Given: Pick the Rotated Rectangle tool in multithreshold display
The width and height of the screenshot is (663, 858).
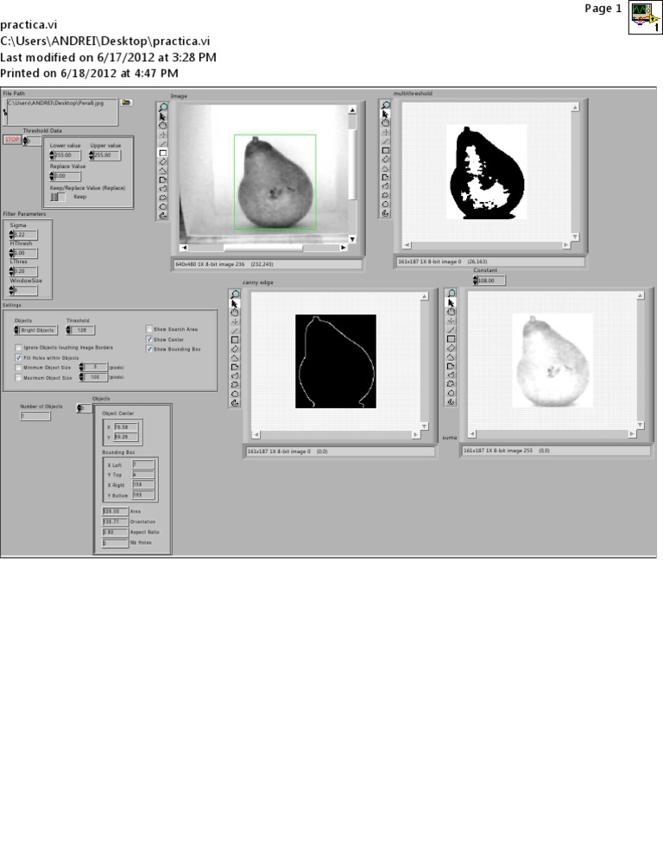Looking at the screenshot, I should pos(385,159).
